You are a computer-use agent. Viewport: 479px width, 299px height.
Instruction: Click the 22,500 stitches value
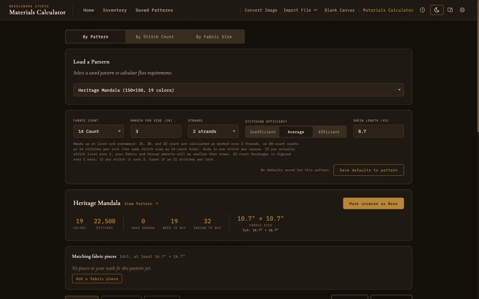click(104, 221)
